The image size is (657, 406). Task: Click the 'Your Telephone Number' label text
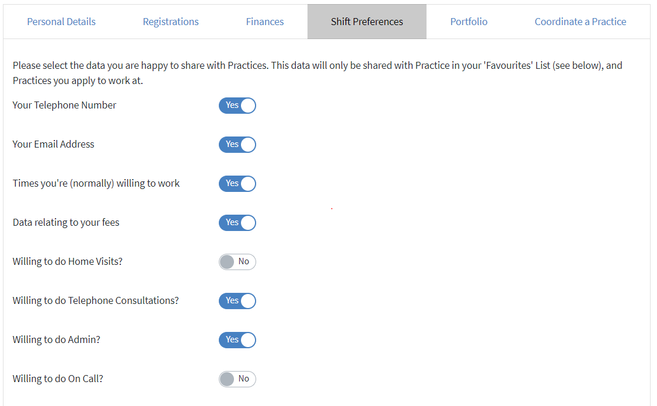pos(64,105)
